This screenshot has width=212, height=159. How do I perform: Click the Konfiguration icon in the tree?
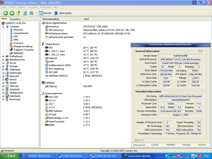click(7, 93)
